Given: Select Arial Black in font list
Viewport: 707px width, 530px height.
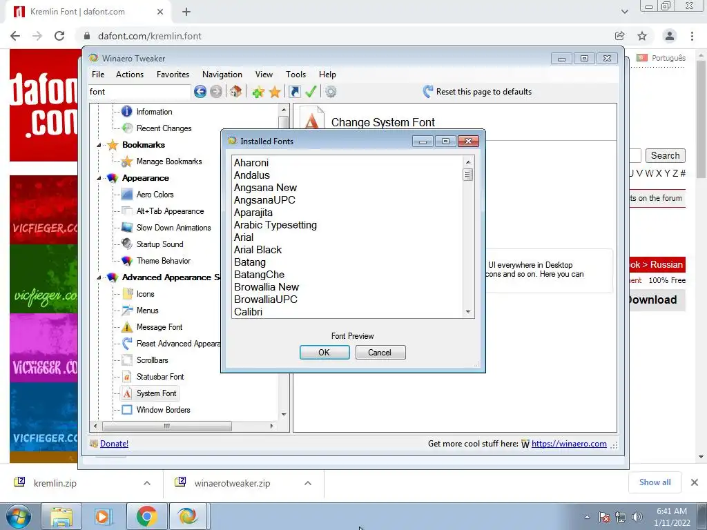Looking at the screenshot, I should (258, 250).
